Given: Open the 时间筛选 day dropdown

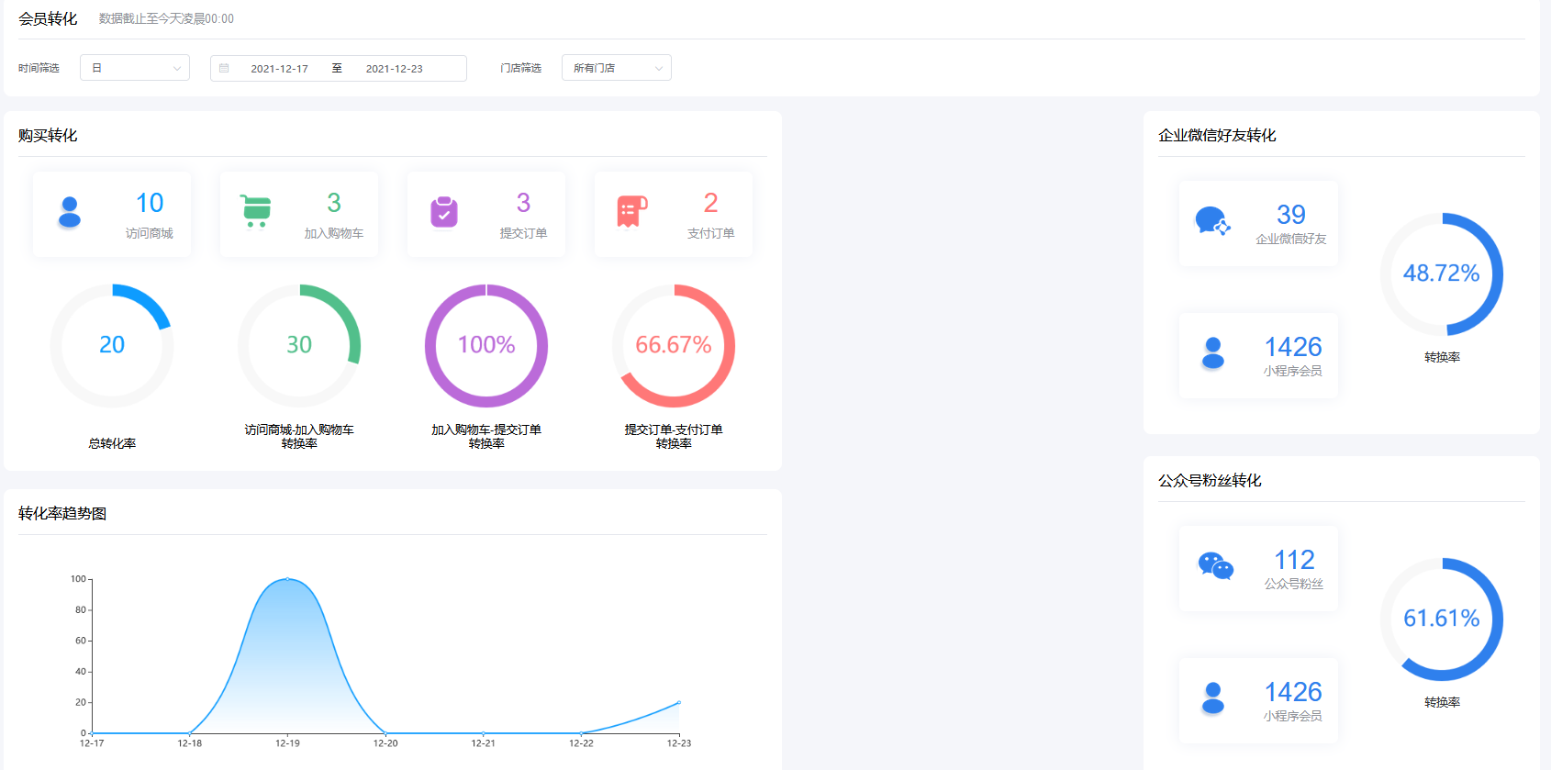Looking at the screenshot, I should pos(135,68).
